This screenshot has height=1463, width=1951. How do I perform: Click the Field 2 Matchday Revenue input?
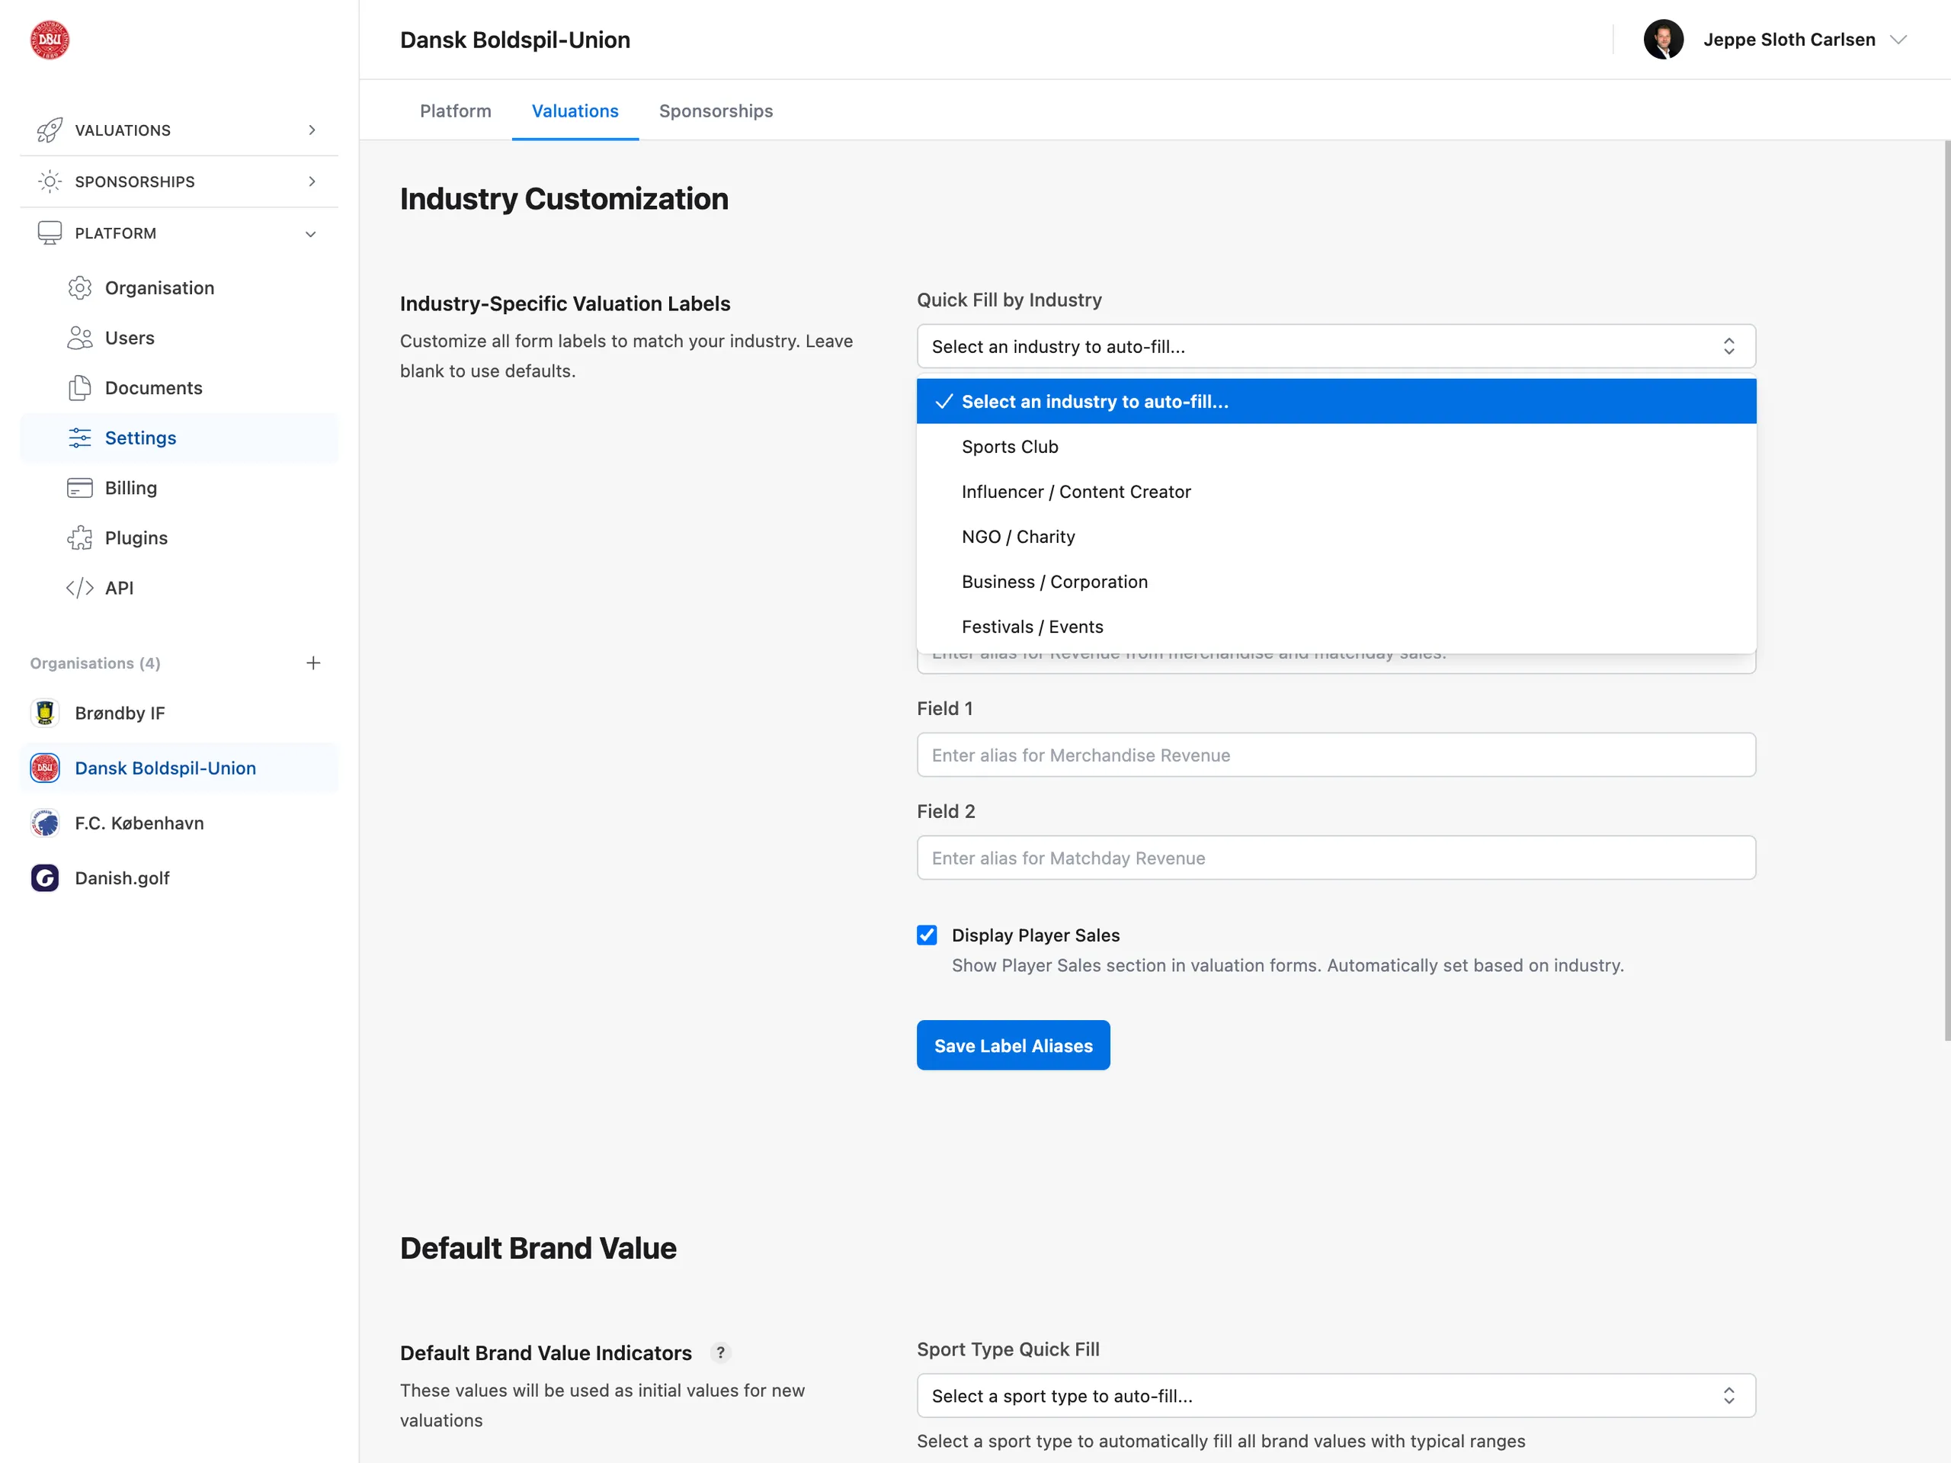[1335, 858]
